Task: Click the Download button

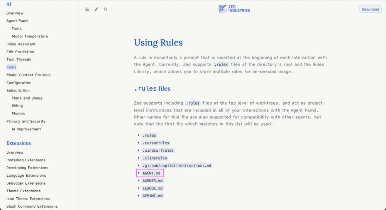Action: point(370,9)
